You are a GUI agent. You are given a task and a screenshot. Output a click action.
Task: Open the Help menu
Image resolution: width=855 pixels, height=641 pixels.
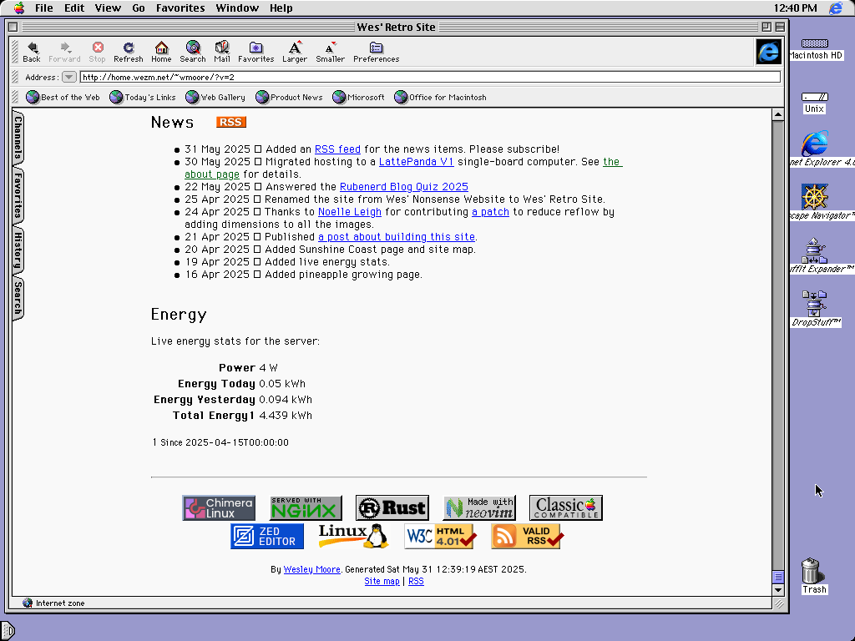[x=281, y=8]
